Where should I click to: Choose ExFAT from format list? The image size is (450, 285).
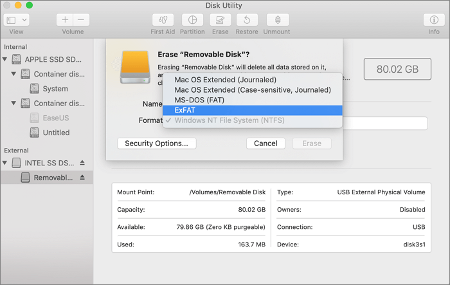184,110
